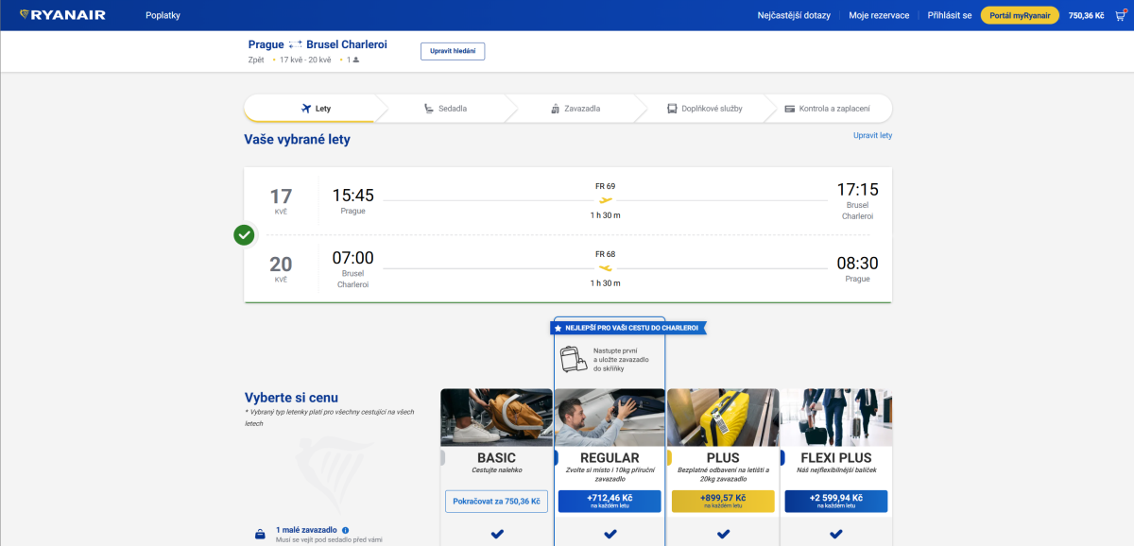Click the green checkmark beside selected flights
Viewport: 1134px width, 546px height.
(x=244, y=234)
